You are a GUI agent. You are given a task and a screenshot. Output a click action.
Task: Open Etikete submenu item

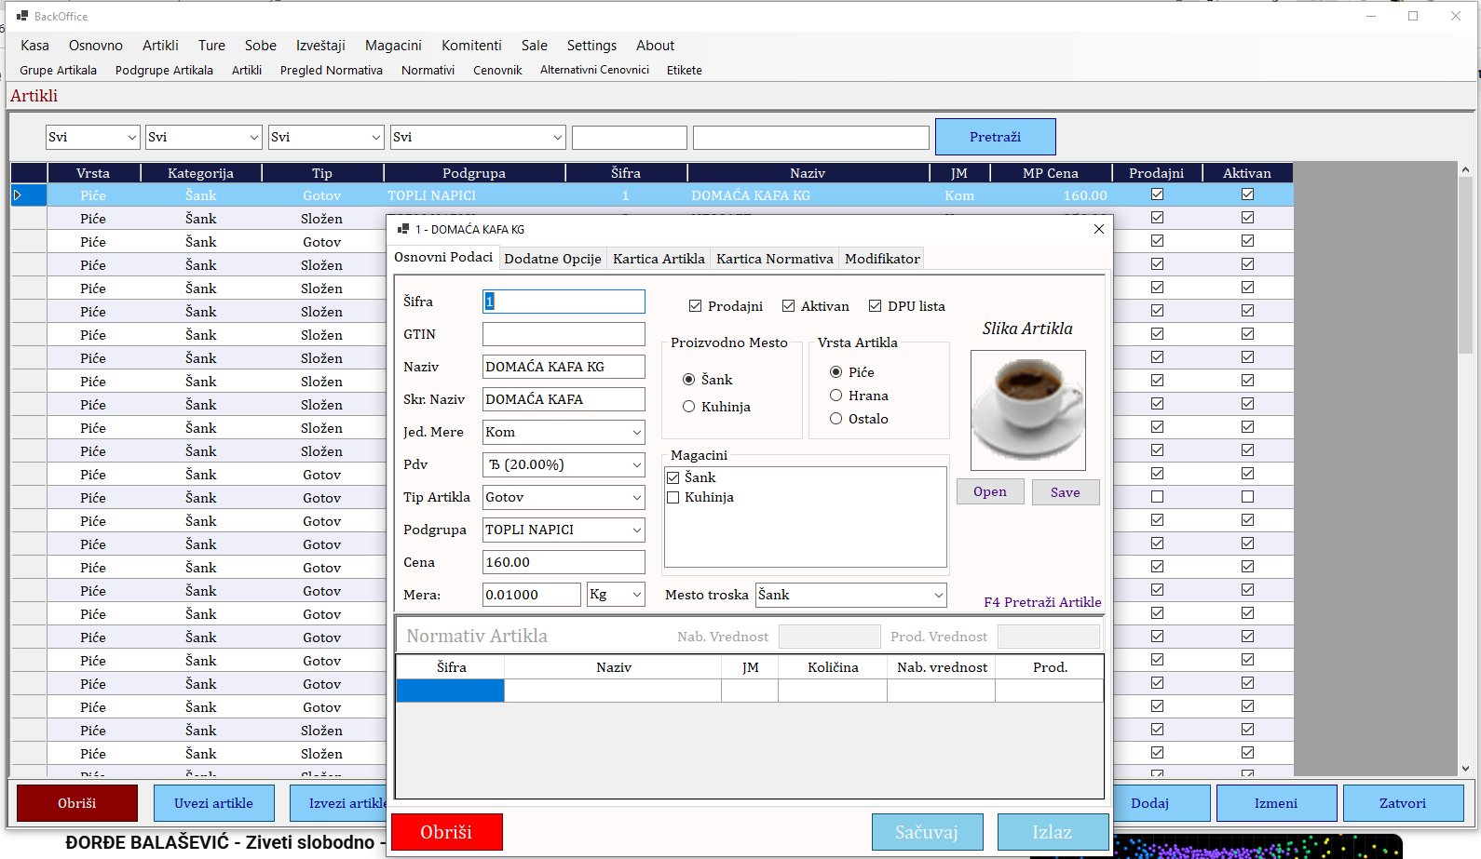(x=684, y=70)
